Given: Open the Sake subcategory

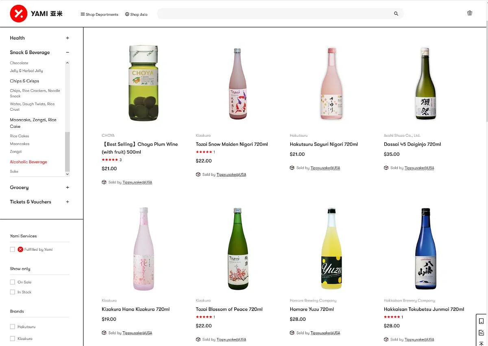Looking at the screenshot, I should click(x=14, y=171).
